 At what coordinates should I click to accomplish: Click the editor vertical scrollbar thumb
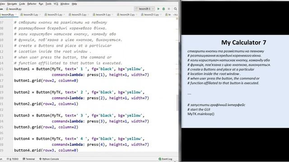click(177, 103)
